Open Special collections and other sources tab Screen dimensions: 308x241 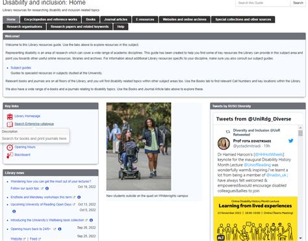tap(243, 19)
